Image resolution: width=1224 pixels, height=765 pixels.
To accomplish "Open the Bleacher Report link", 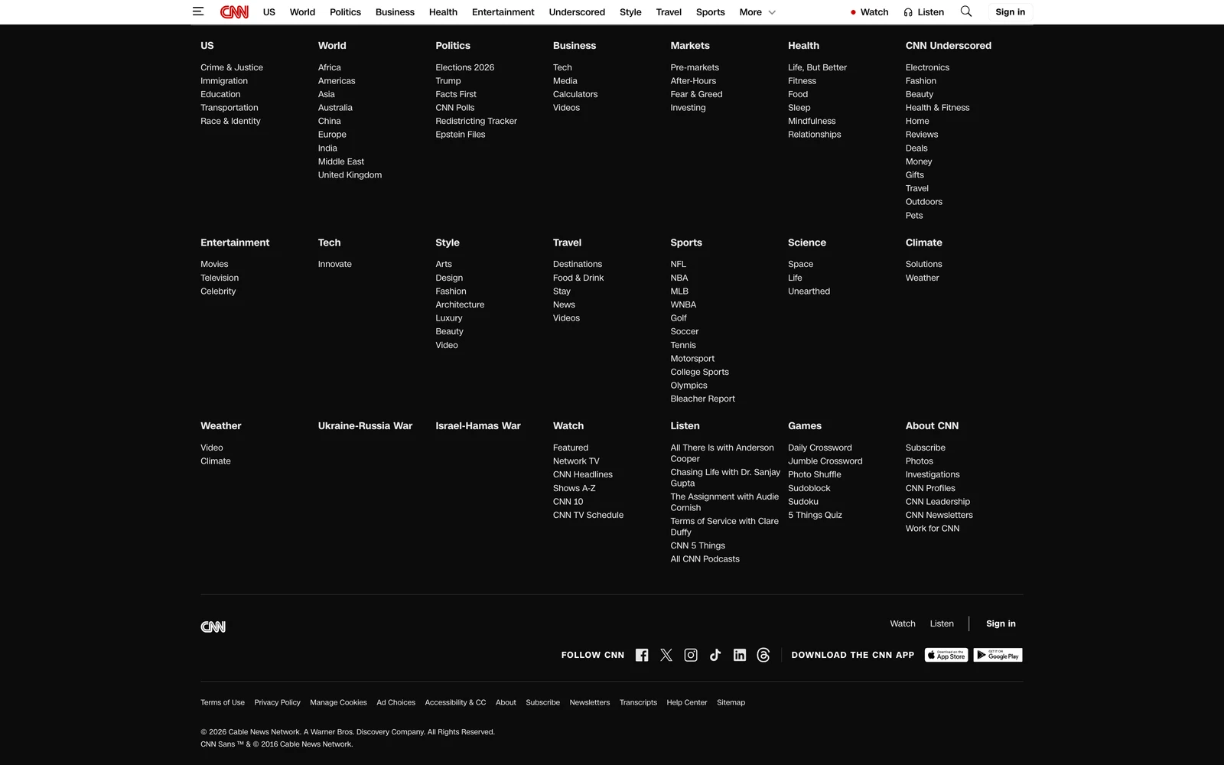I will [703, 399].
